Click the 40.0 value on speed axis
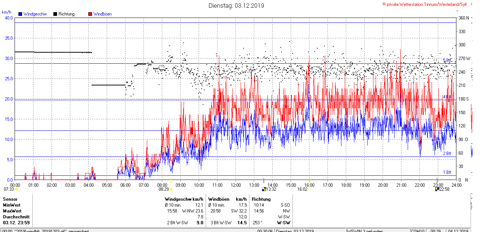482x232 pixels. pos(8,18)
